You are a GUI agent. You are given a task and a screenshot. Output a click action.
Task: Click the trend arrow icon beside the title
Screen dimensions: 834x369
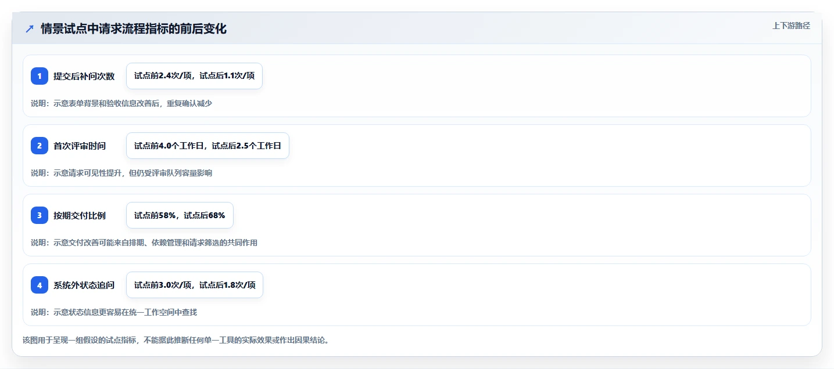point(30,29)
